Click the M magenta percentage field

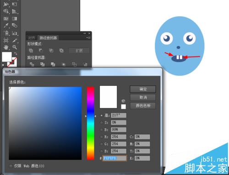(x=142, y=144)
